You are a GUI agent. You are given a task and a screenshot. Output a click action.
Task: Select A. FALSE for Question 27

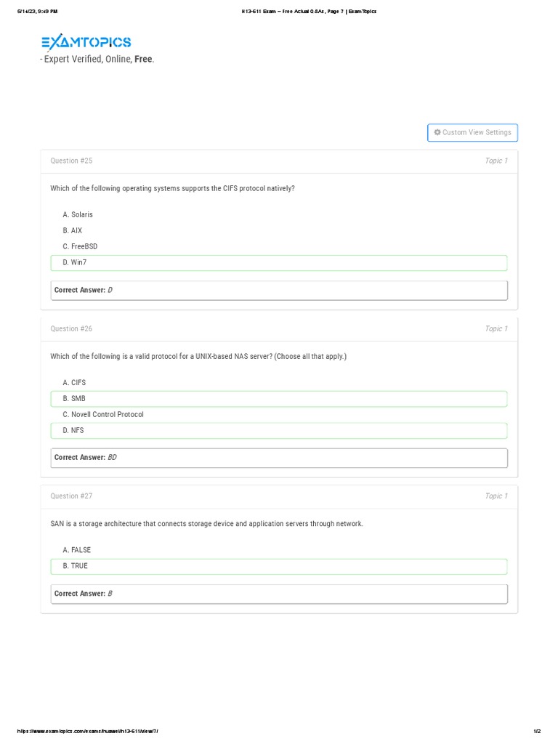pyautogui.click(x=77, y=550)
